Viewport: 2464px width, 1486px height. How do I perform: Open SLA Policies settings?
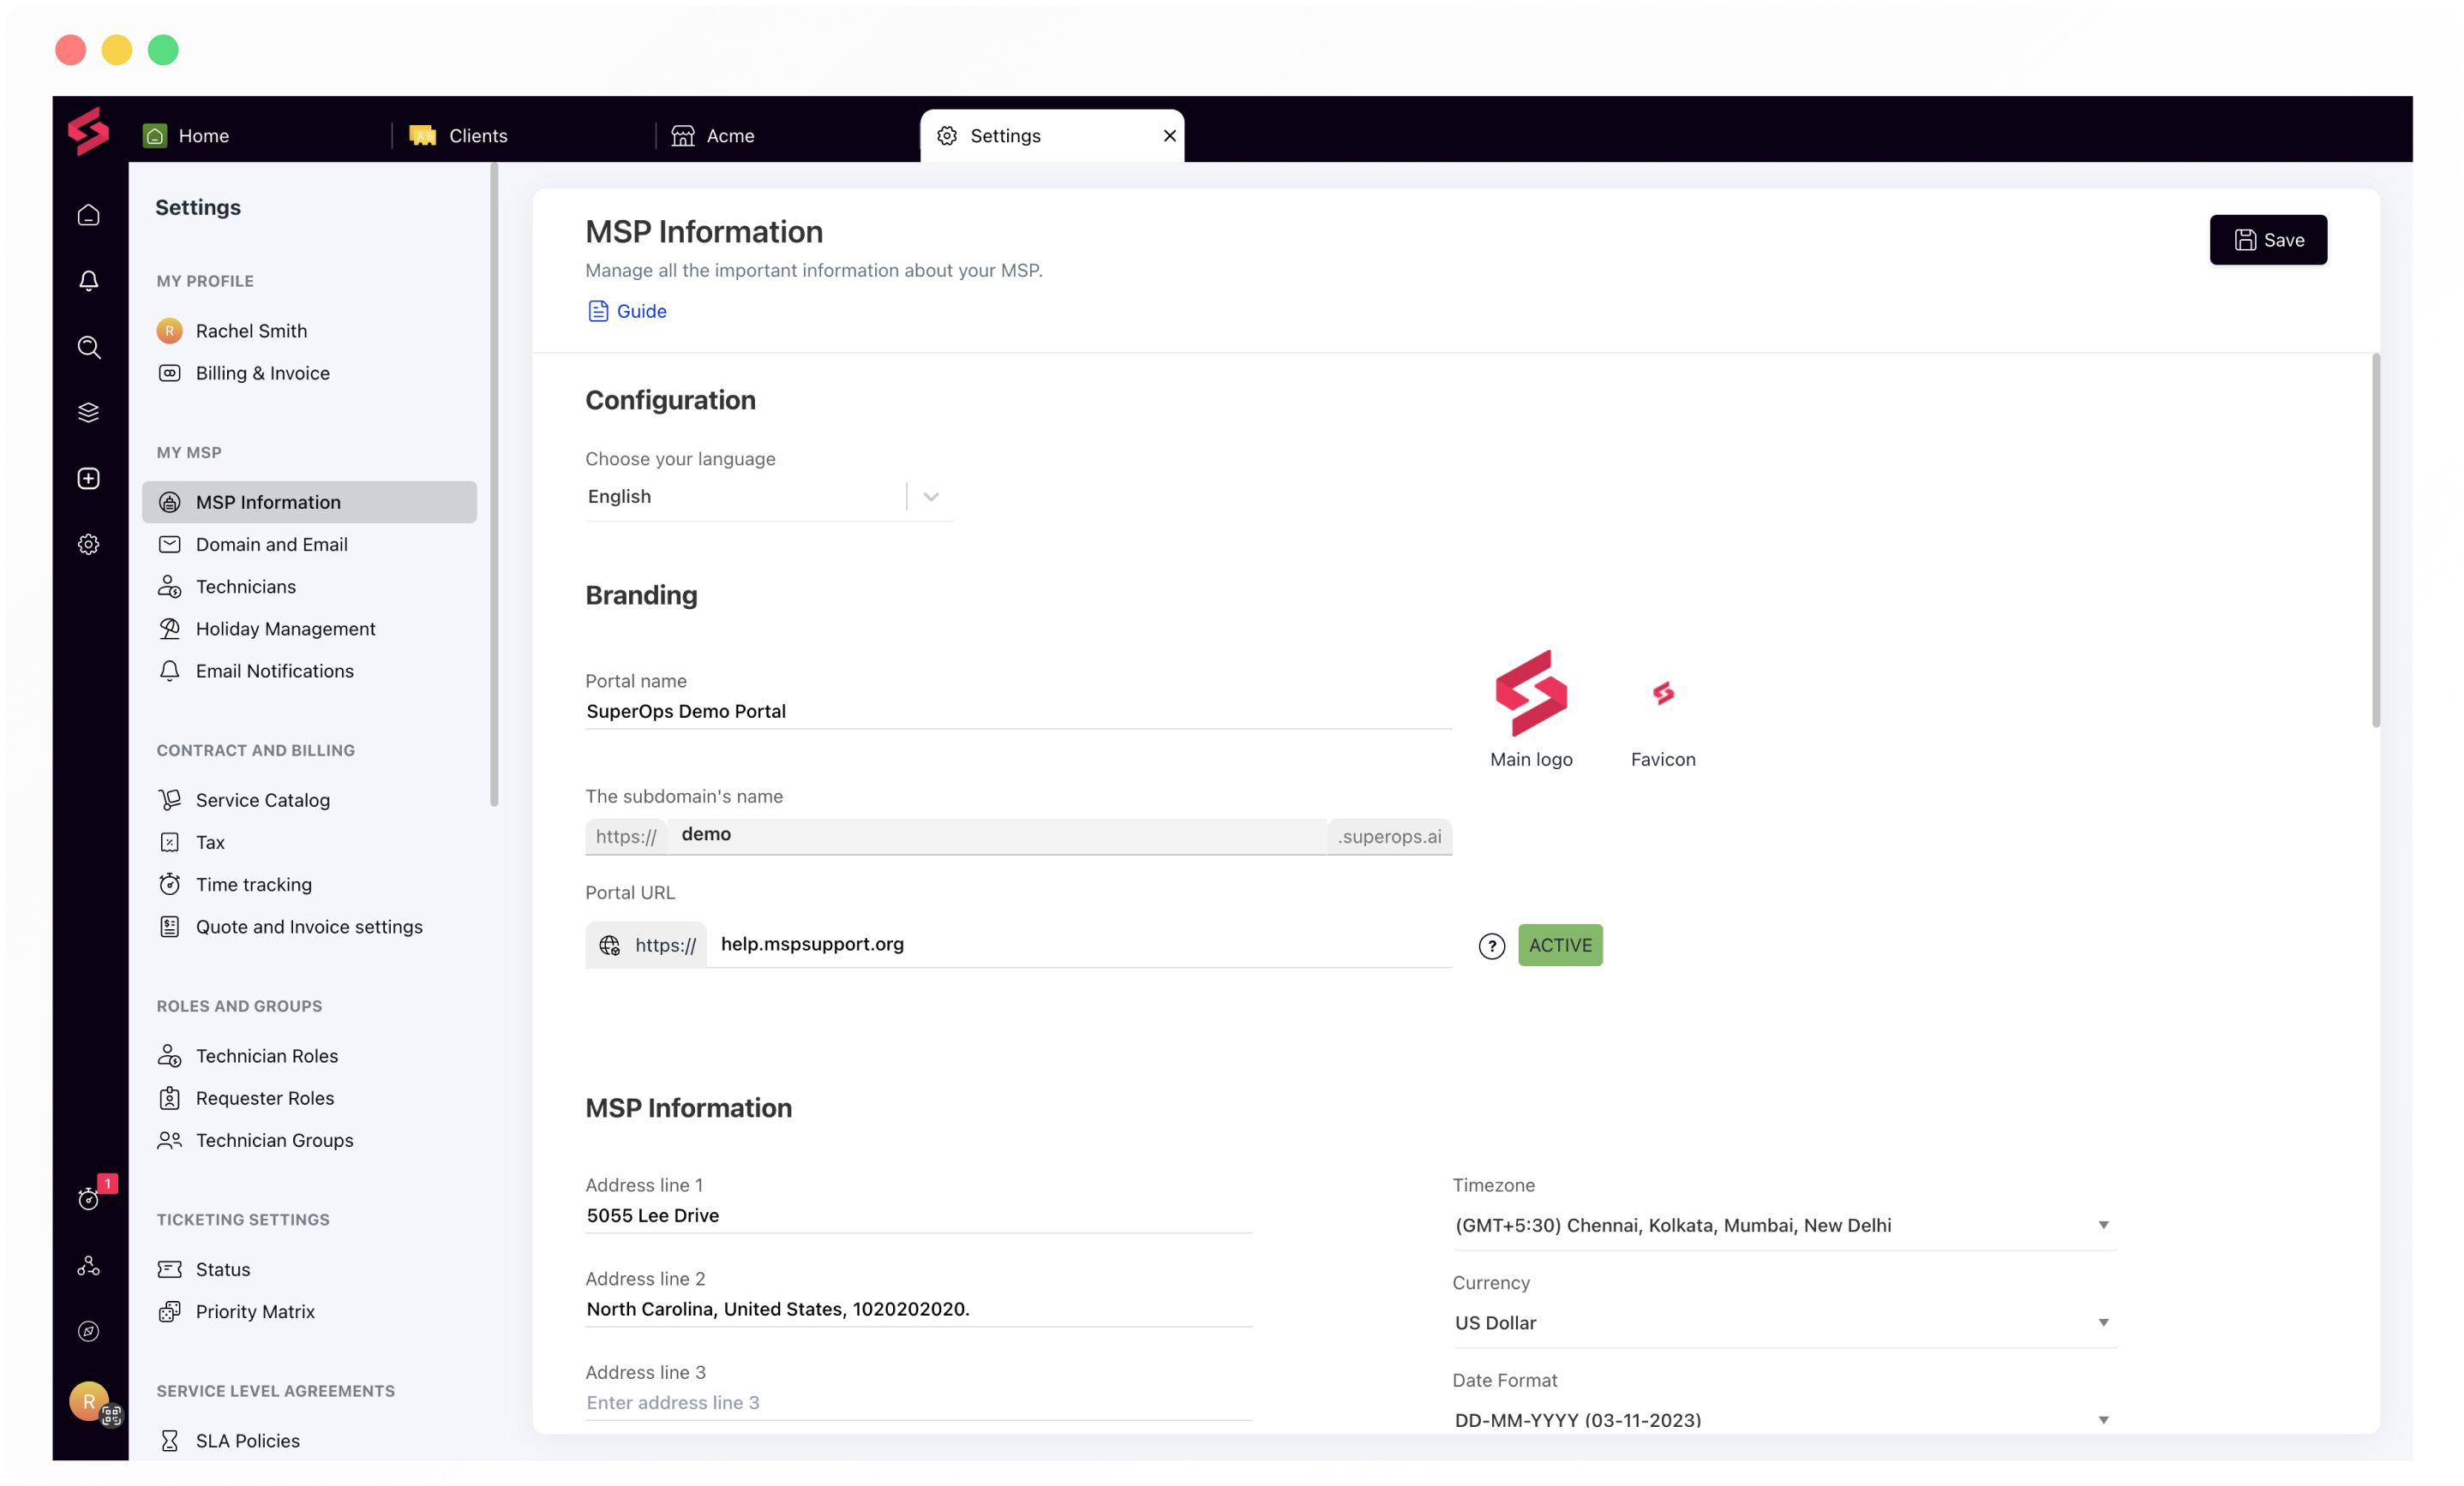[x=309, y=1441]
